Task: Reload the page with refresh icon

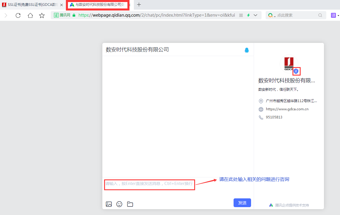Action: point(18,15)
